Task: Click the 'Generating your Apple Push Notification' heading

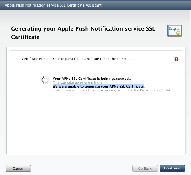Action: click(83, 33)
